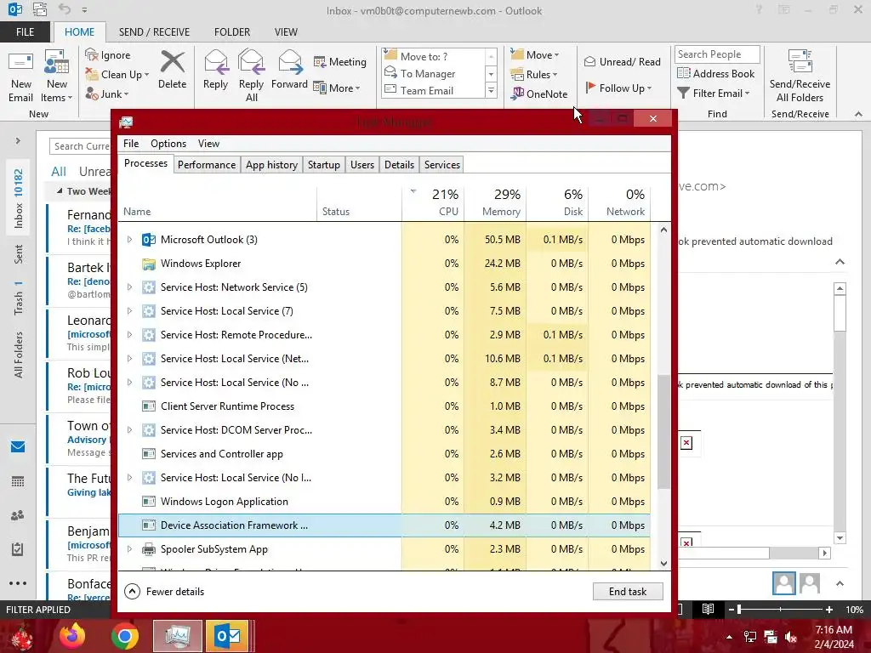Switch to the Performance tab

tap(207, 165)
